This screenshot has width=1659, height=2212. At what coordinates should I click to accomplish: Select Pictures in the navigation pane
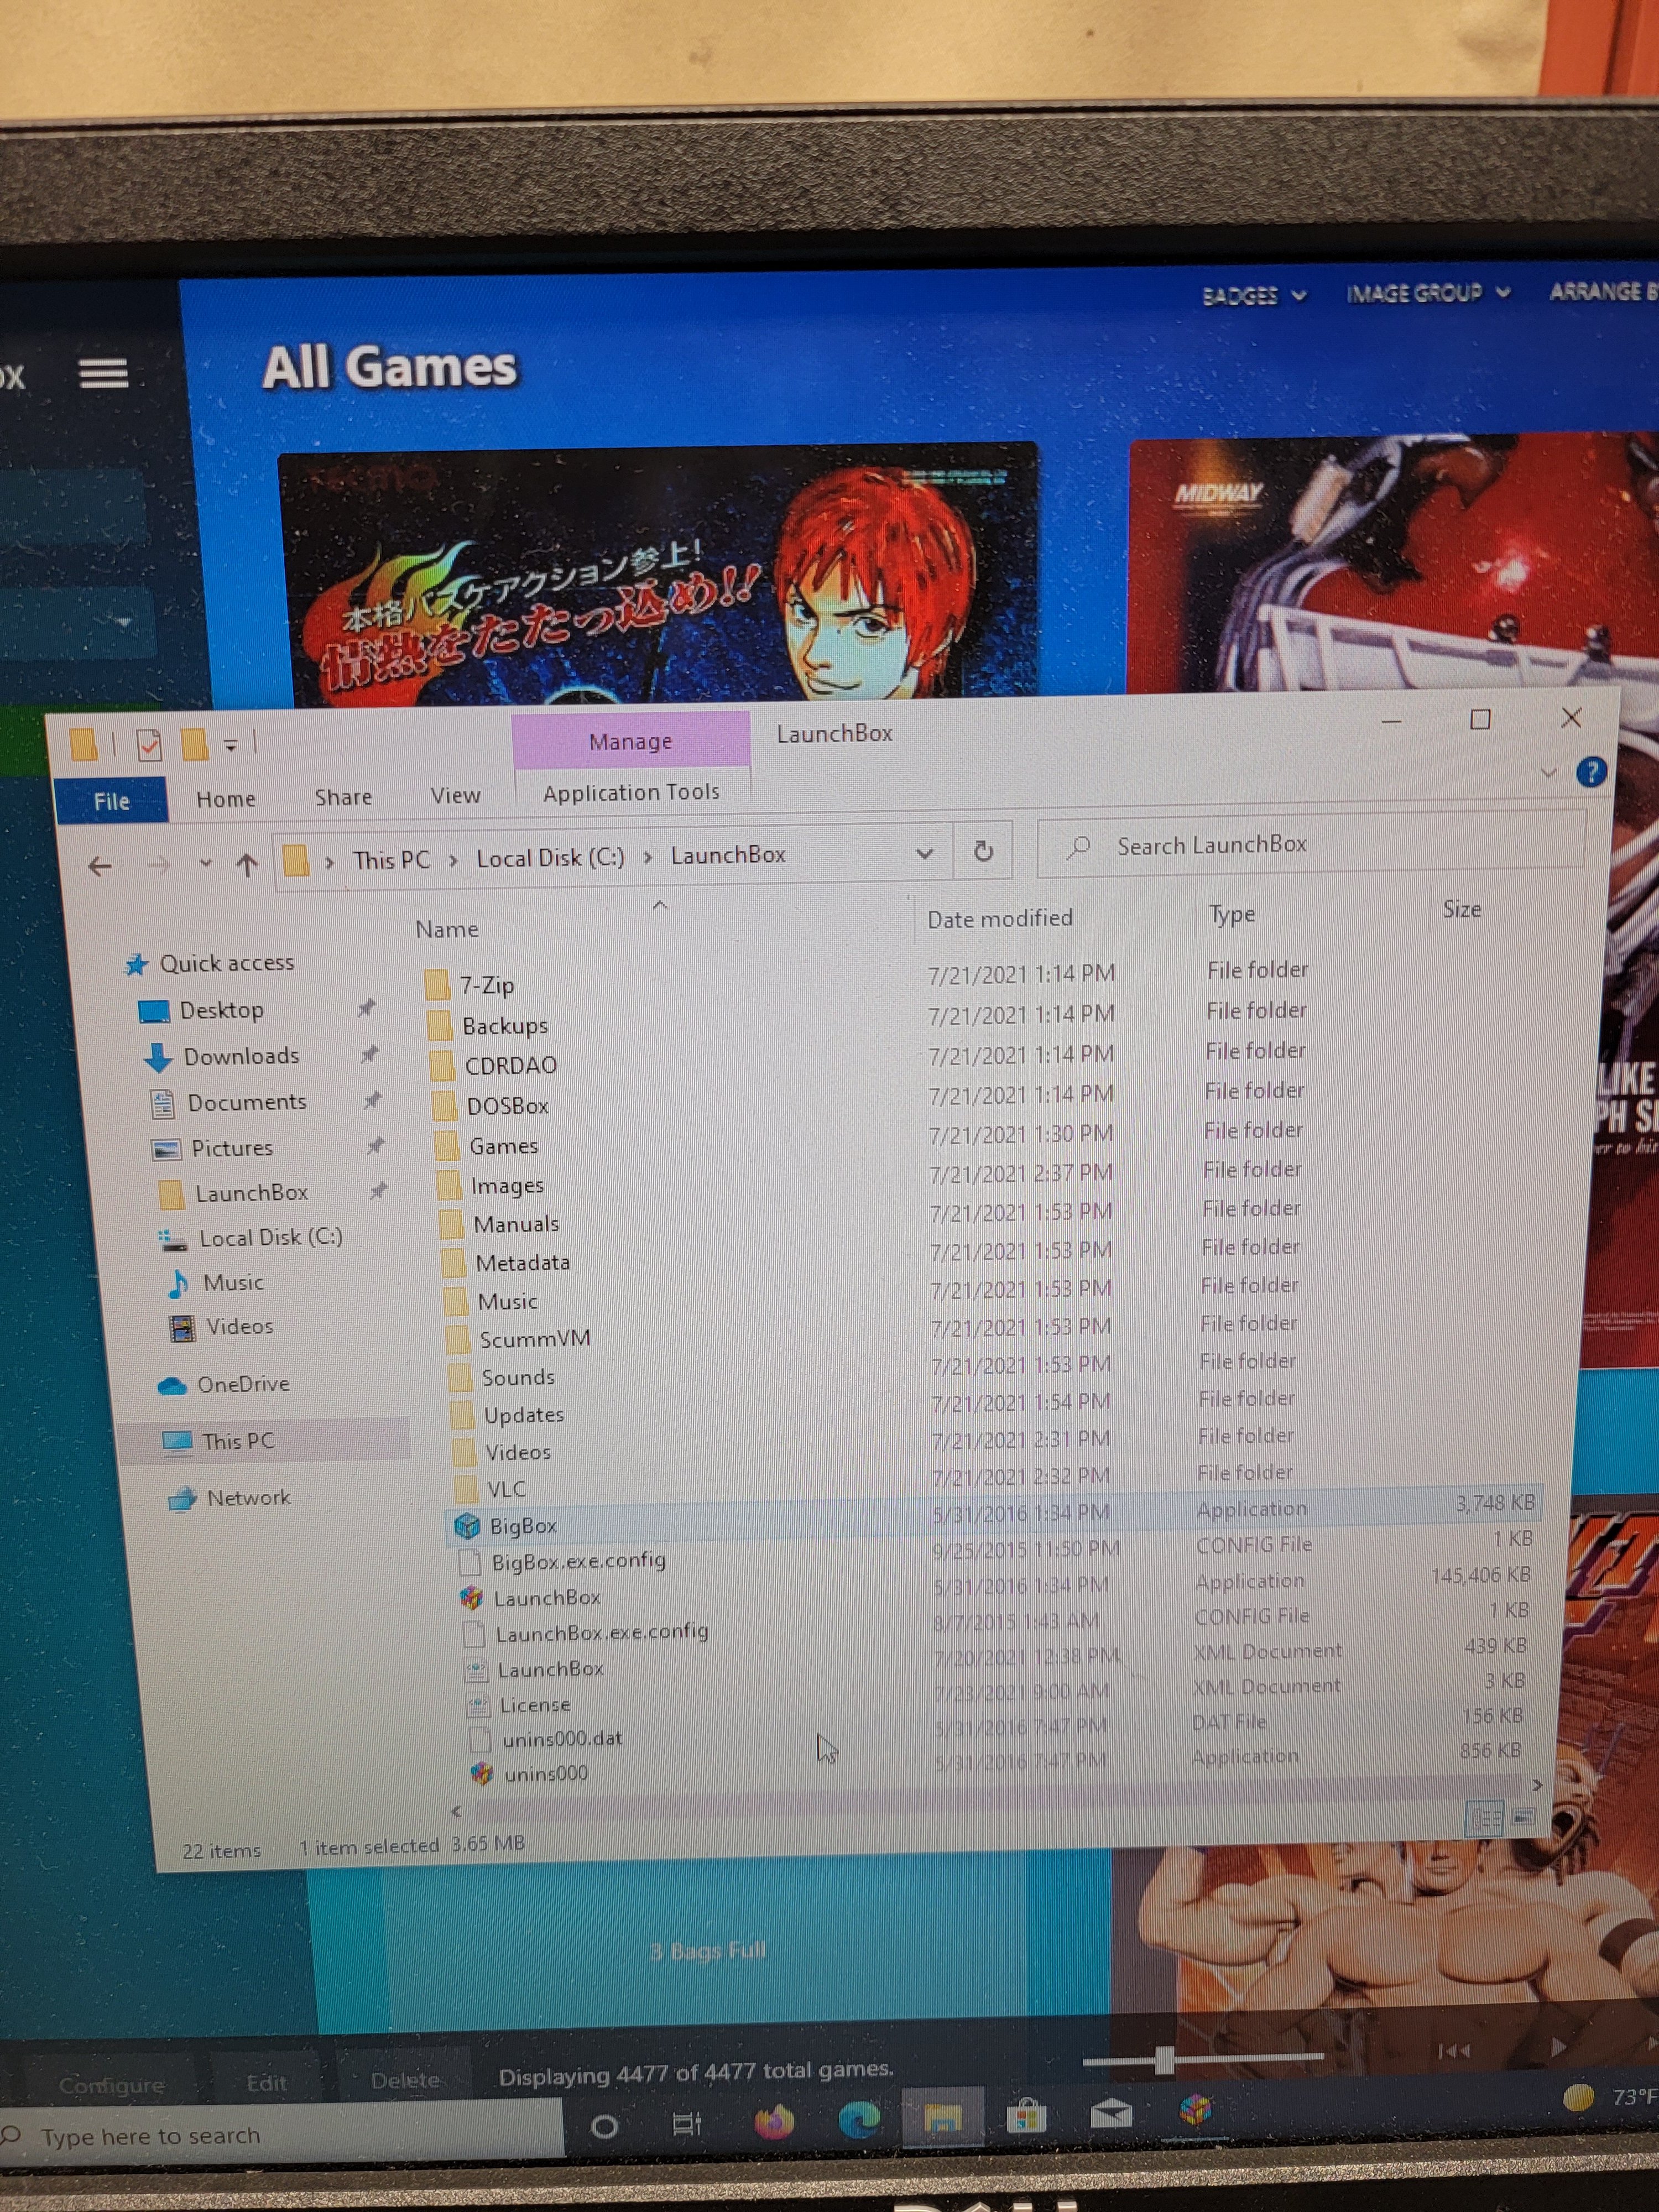[232, 1148]
